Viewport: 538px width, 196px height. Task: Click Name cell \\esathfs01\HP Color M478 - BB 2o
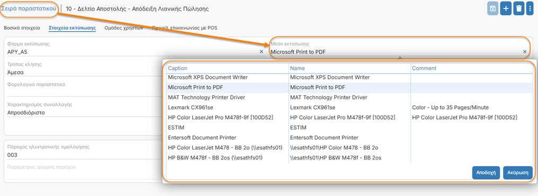click(x=334, y=148)
